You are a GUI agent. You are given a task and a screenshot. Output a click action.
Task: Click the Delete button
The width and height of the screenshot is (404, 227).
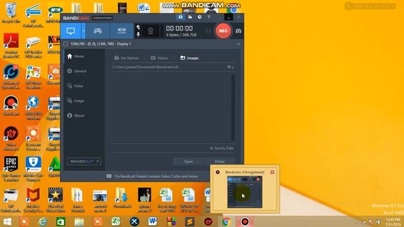point(220,161)
